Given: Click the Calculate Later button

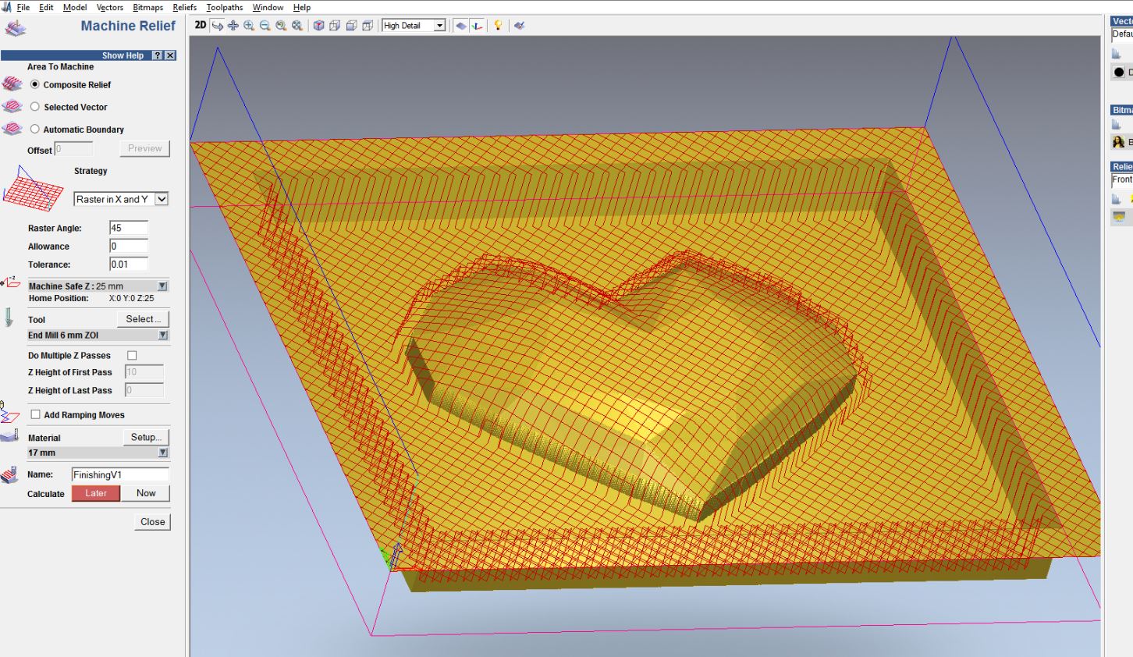Looking at the screenshot, I should point(96,493).
